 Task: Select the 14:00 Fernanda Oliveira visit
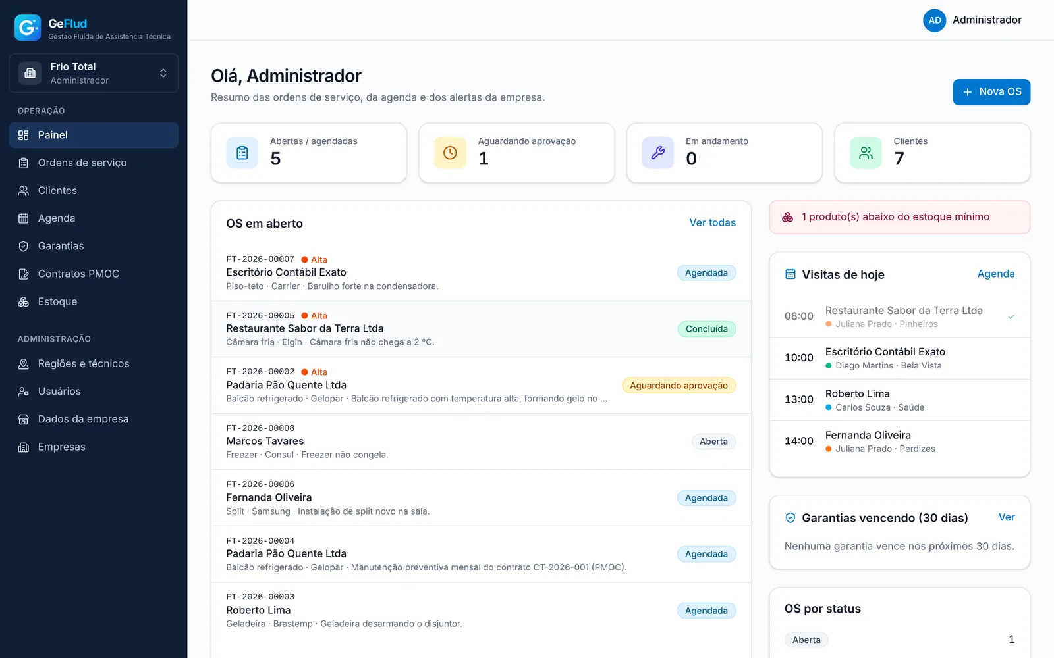pos(900,442)
